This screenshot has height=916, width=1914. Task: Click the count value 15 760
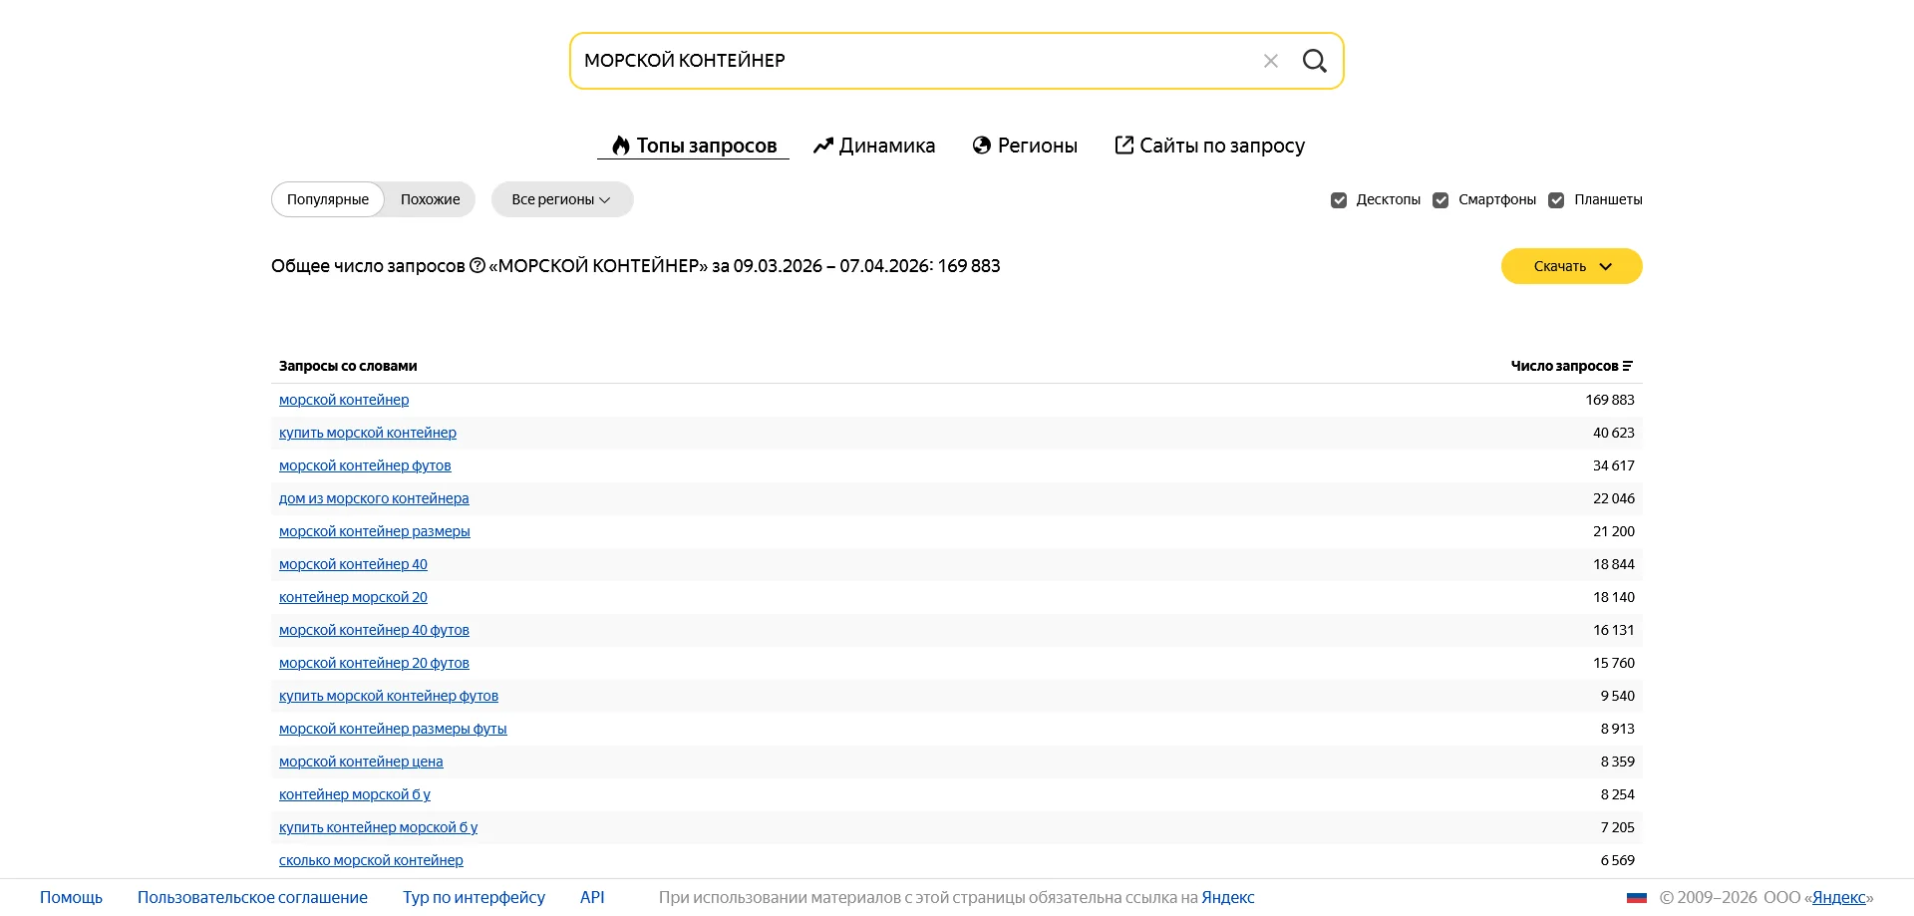click(x=1614, y=663)
